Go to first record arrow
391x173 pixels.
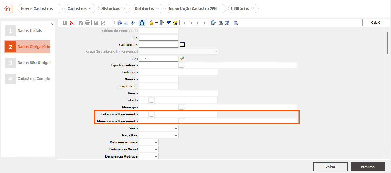[x=184, y=23]
